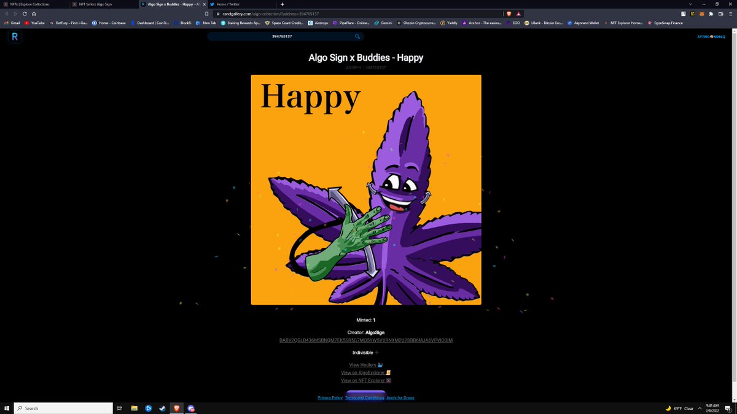Bookmark this page with the bookmark icon

[x=207, y=13]
